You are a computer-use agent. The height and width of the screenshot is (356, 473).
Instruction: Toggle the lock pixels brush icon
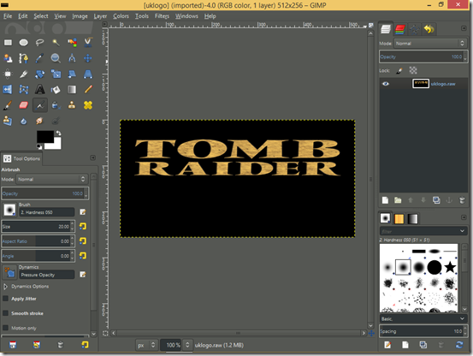[x=399, y=70]
